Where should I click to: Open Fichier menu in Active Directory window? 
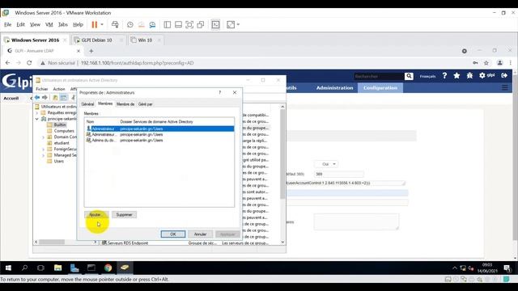coord(42,89)
